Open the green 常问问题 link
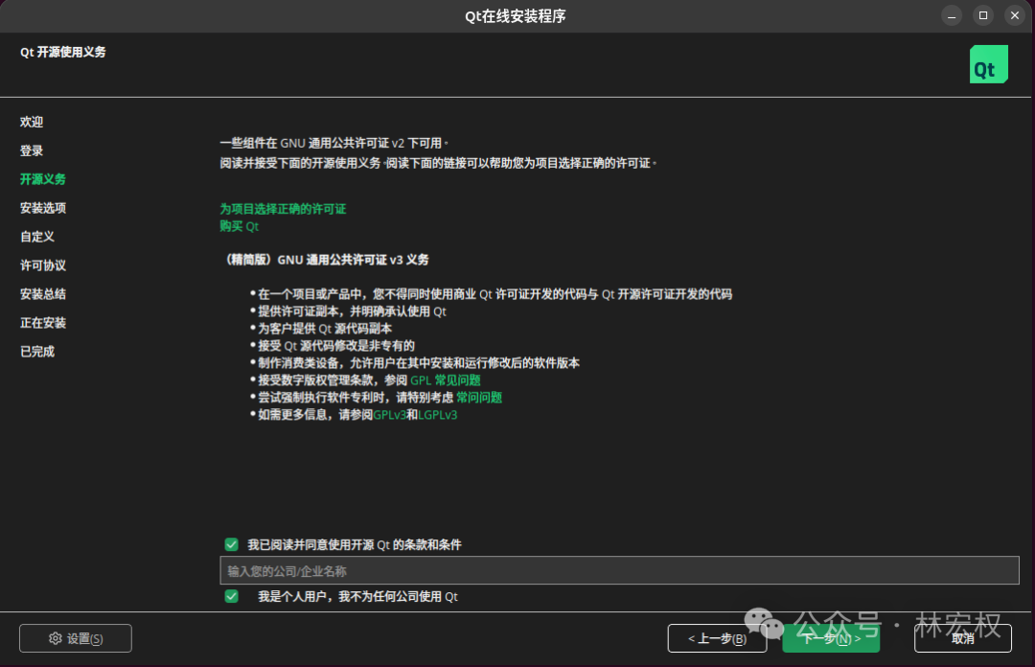This screenshot has width=1035, height=667. point(479,398)
